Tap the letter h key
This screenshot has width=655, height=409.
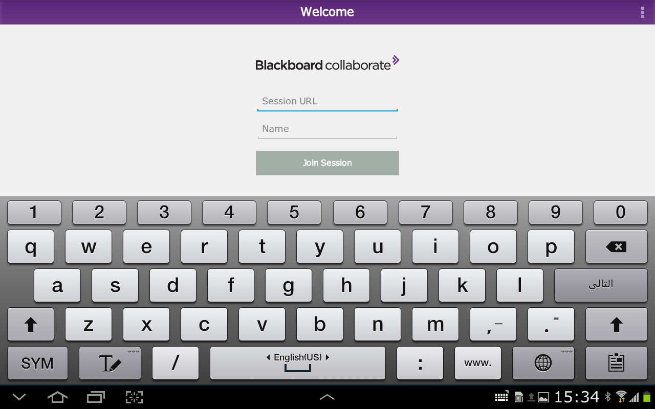346,286
